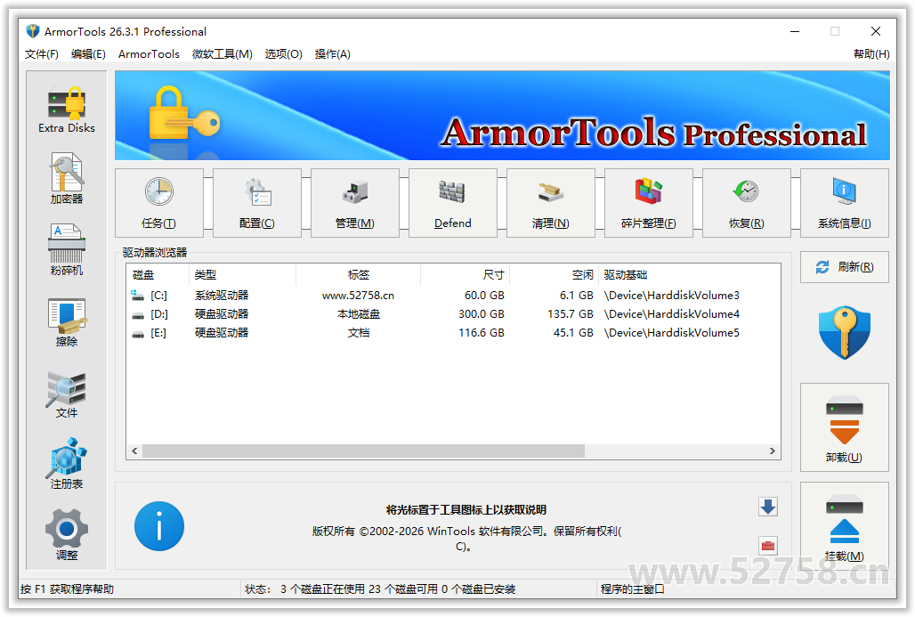Click the 300.0 GB size cell
This screenshot has height=617, width=915.
click(x=482, y=314)
